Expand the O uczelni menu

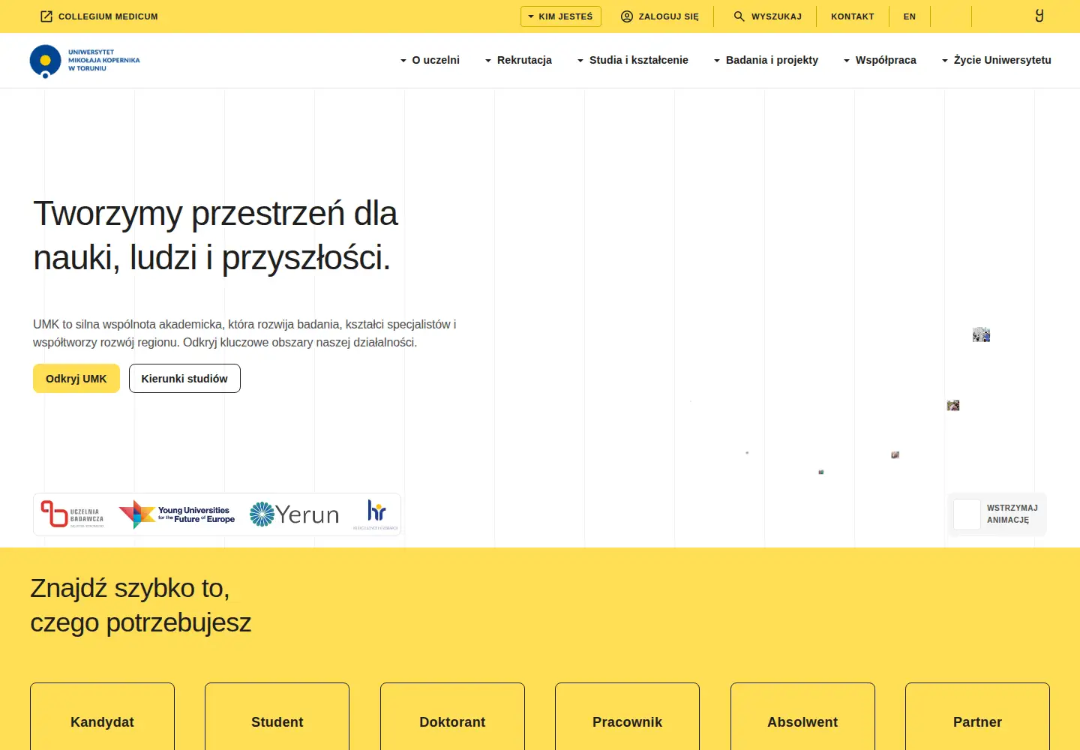tap(430, 60)
